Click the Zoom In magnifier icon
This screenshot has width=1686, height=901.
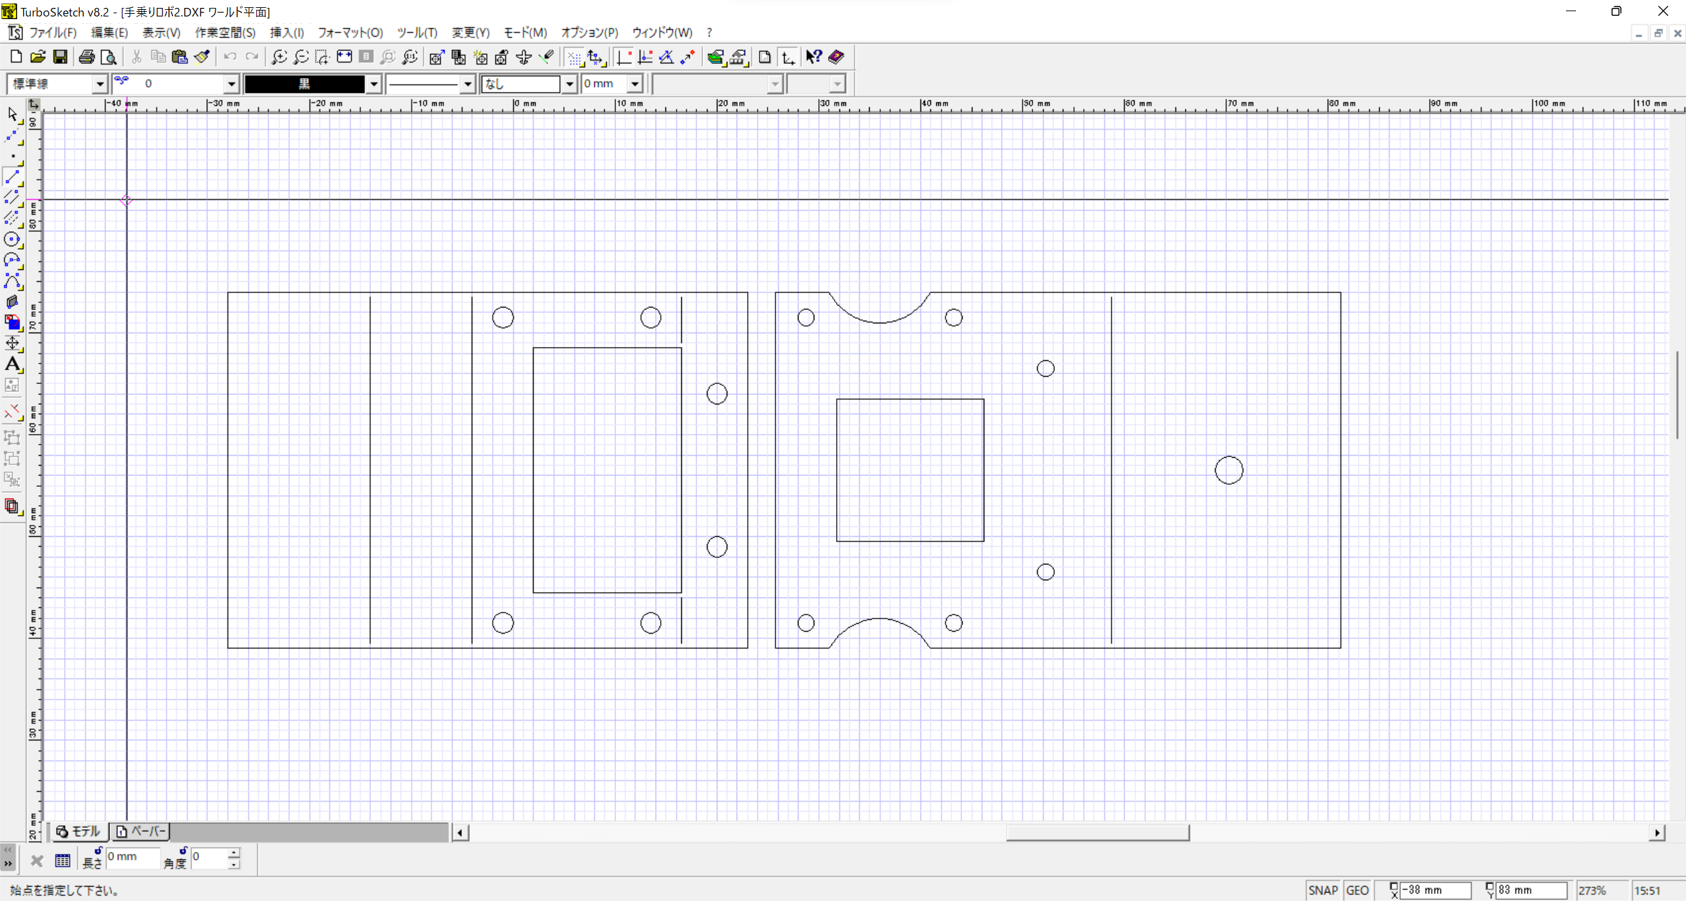279,57
